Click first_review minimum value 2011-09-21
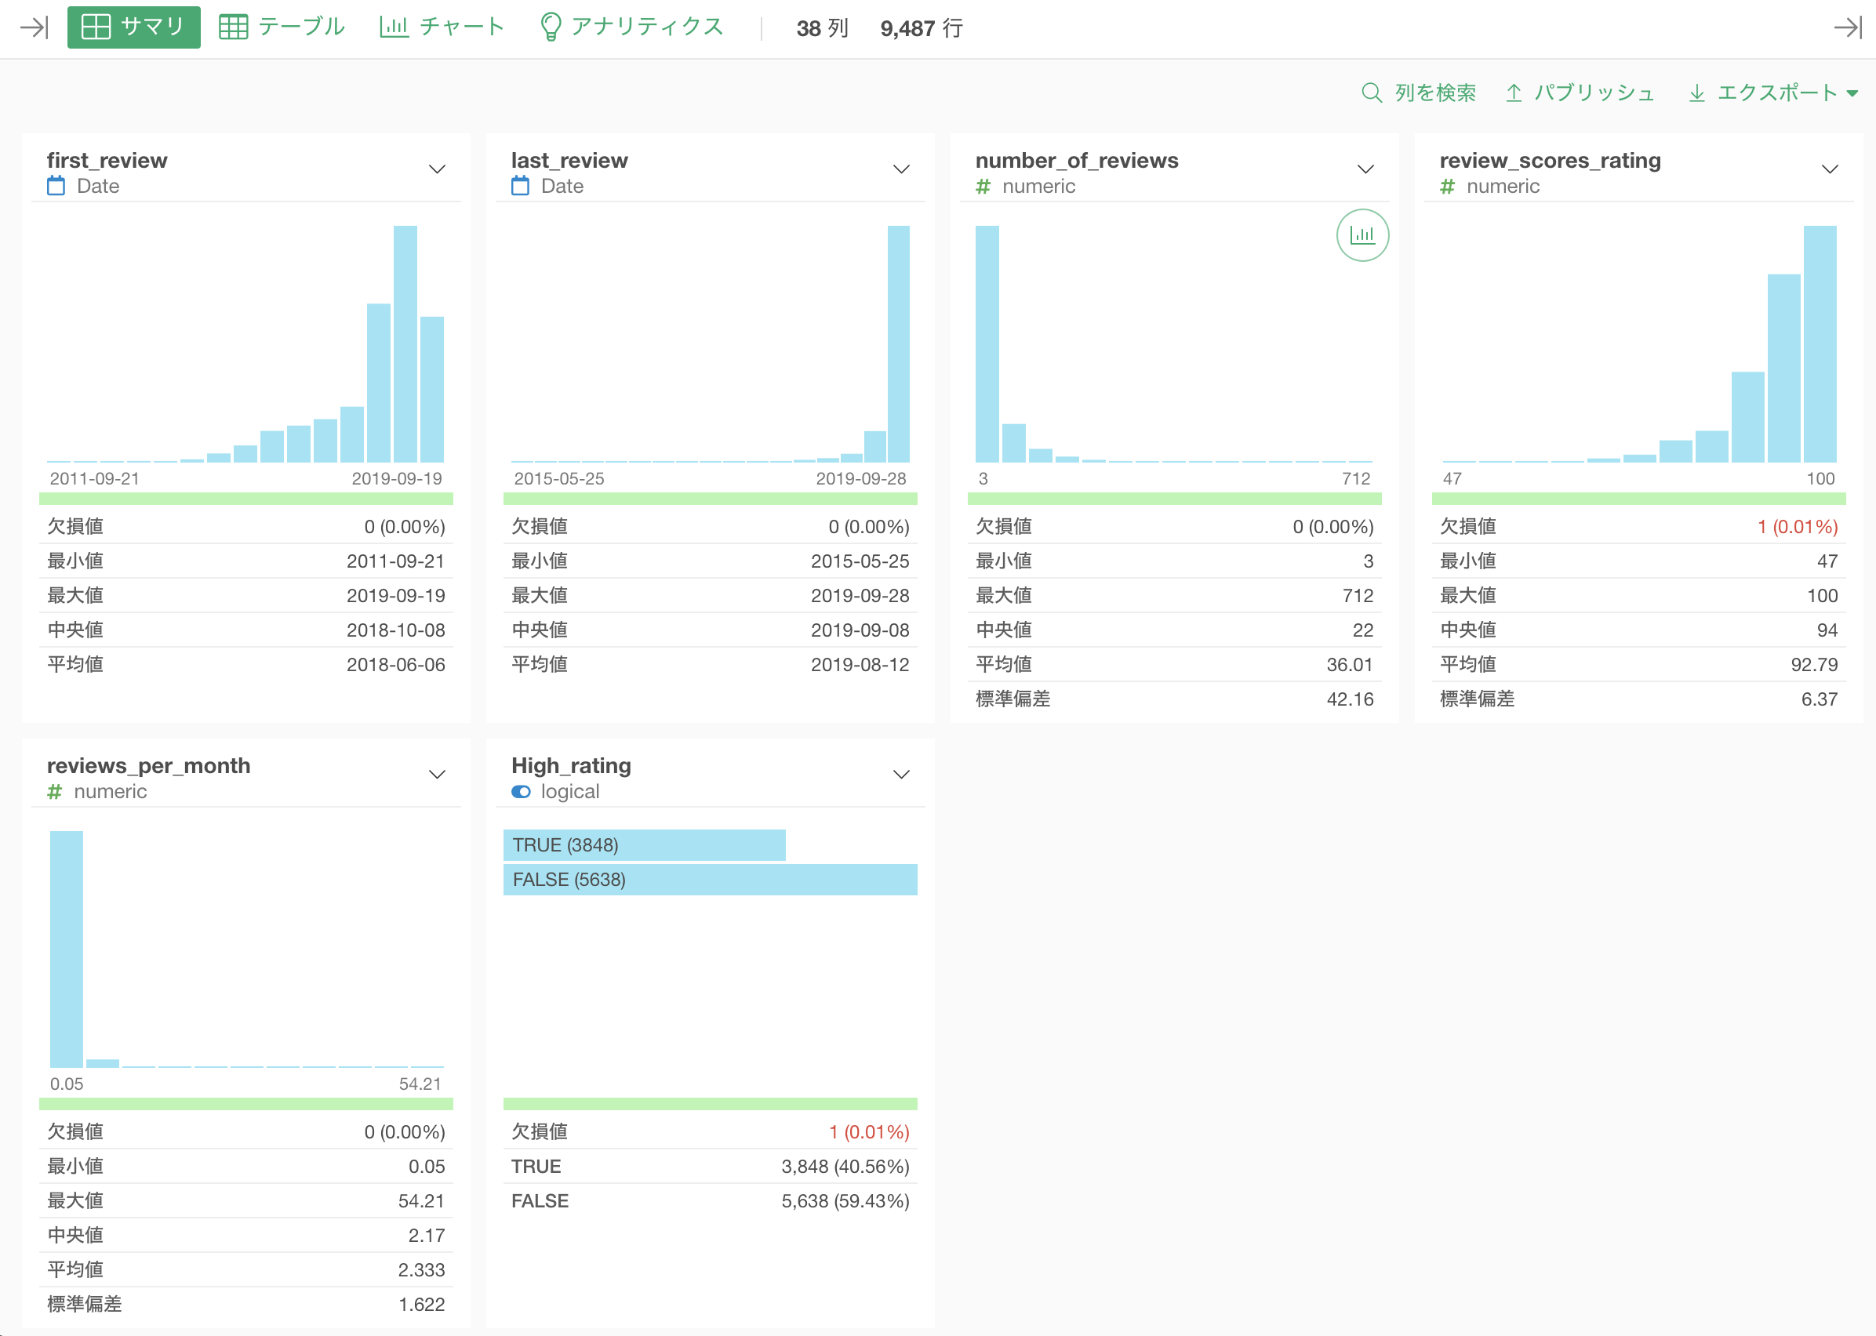The height and width of the screenshot is (1336, 1876). (396, 561)
